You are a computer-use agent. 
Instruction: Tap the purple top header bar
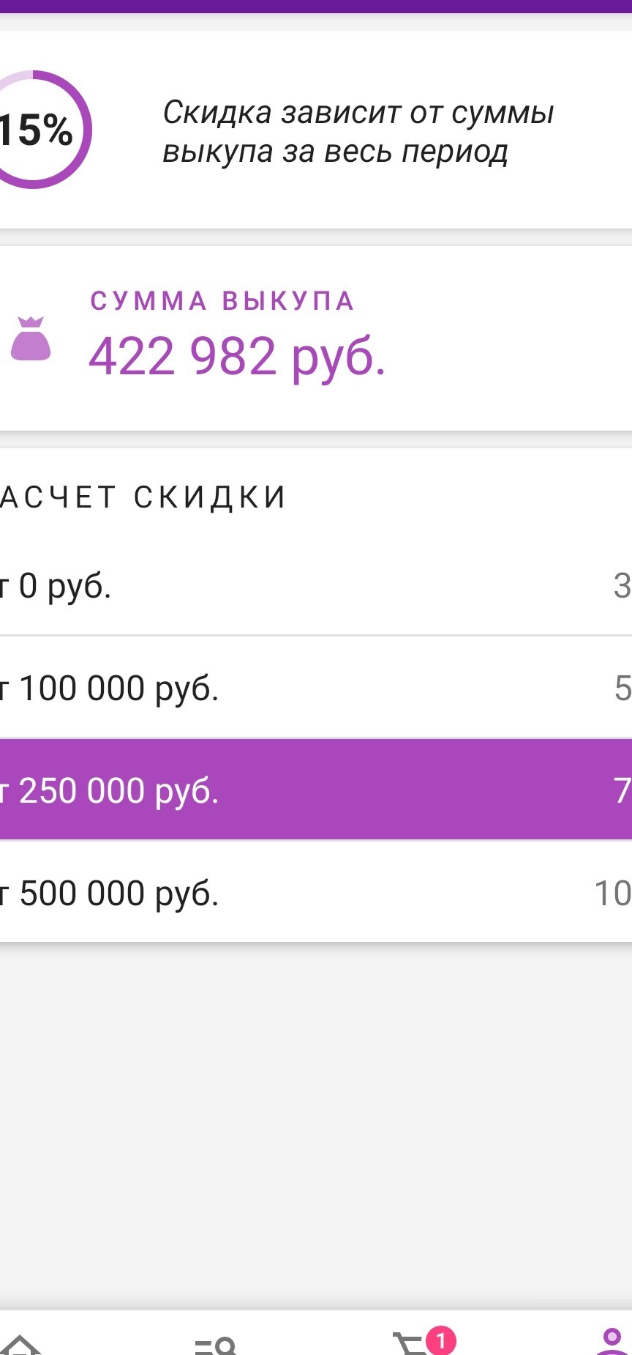316,7
